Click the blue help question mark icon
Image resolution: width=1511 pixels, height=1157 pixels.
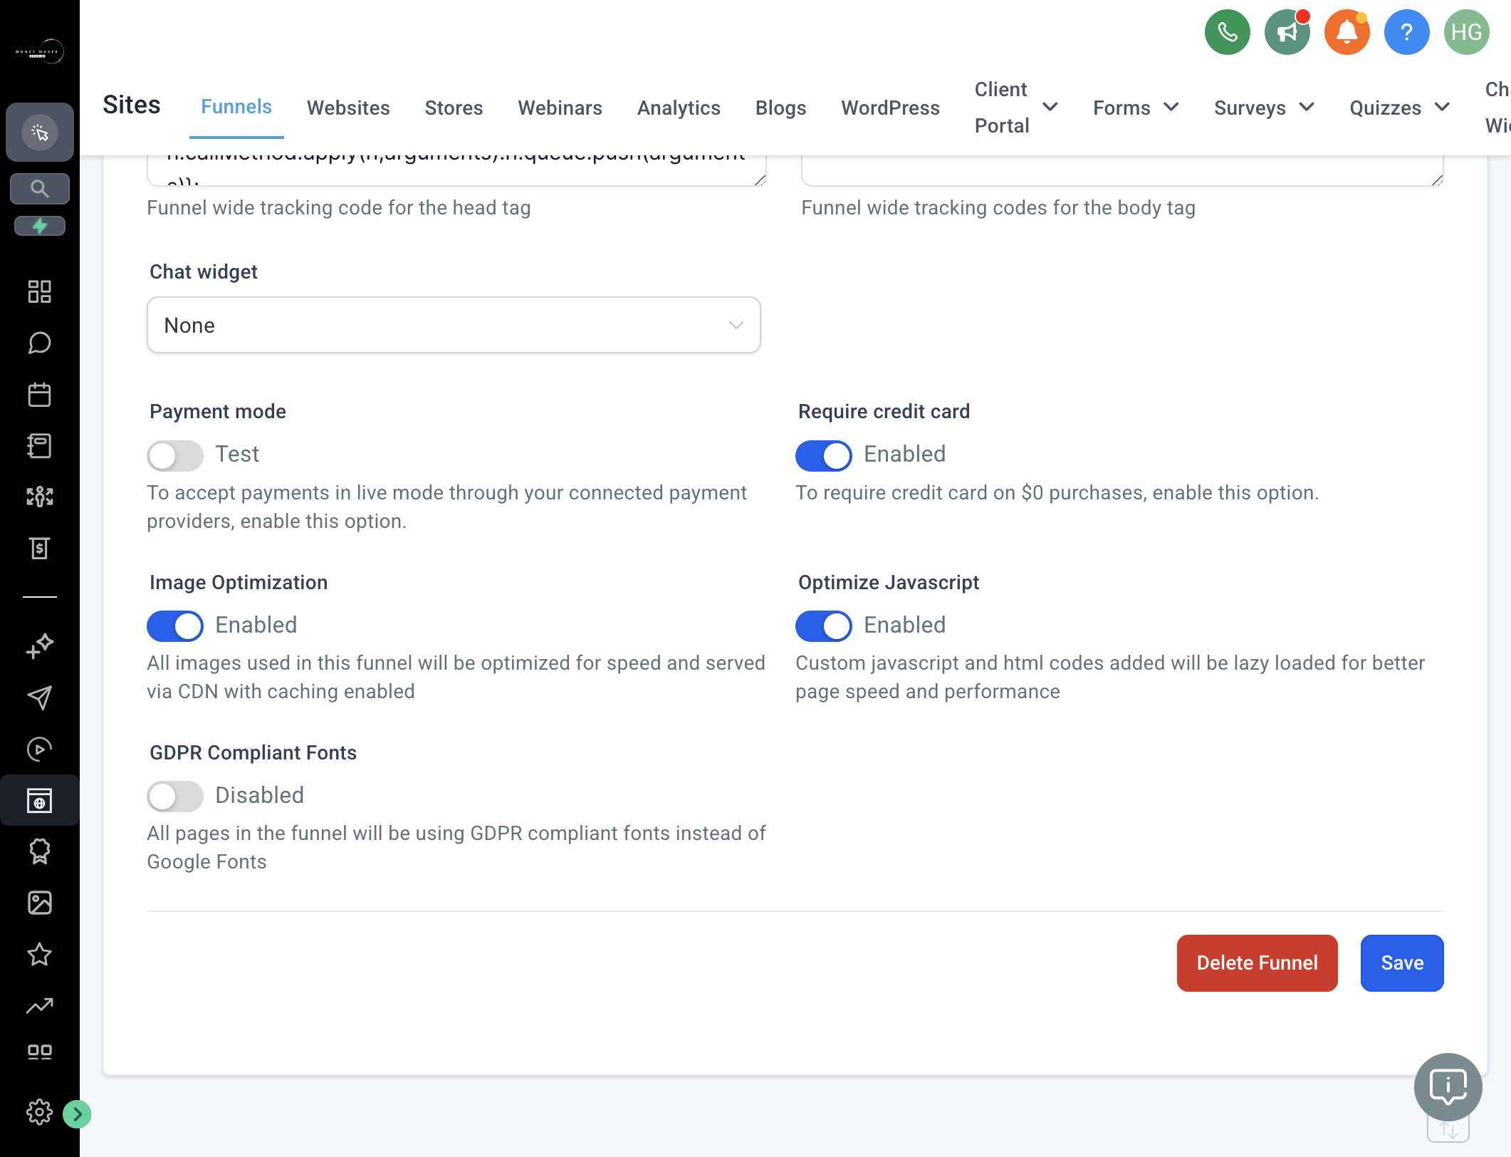[x=1406, y=32]
